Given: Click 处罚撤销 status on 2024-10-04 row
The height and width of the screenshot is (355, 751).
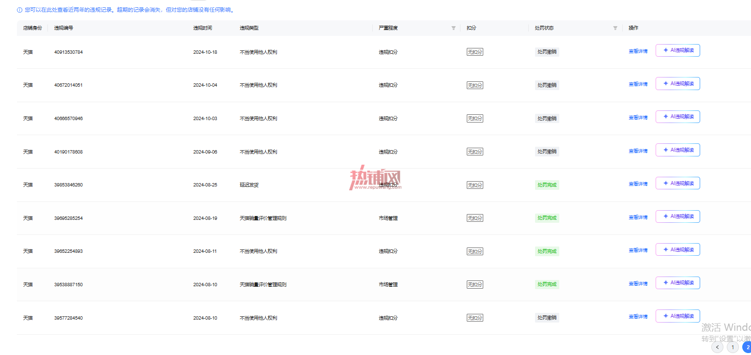Looking at the screenshot, I should pos(547,85).
